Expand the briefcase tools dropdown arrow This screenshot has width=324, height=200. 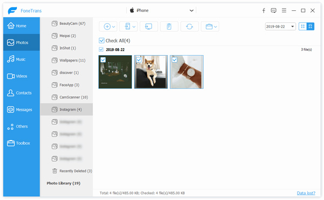[x=215, y=26]
